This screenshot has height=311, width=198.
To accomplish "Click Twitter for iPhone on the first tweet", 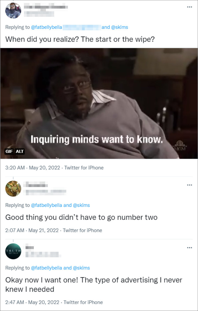I will coord(84,168).
